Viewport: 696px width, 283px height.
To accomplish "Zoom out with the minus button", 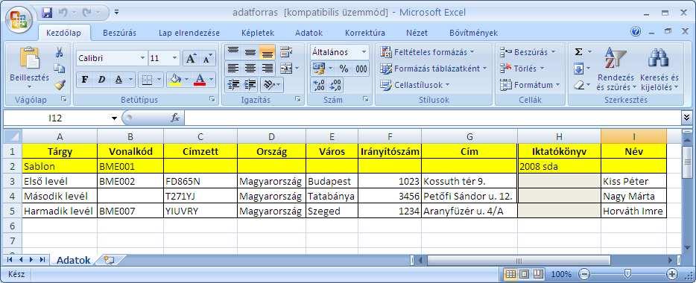I will pos(585,273).
